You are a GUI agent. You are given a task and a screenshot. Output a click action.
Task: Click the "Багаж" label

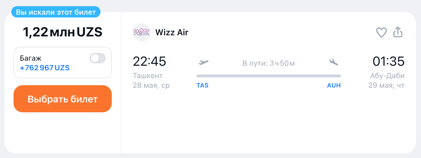[30, 58]
